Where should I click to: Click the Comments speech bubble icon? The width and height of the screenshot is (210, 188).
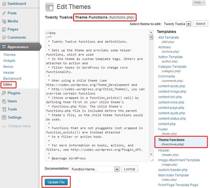[x=4, y=37]
